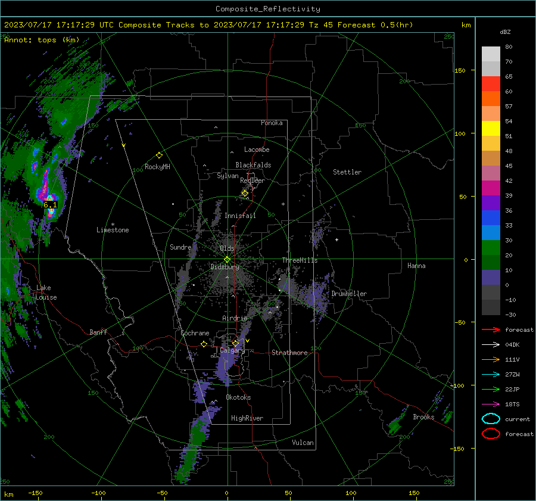Select the HighRiver city label
Viewport: 536px width, 501px height.
[247, 418]
